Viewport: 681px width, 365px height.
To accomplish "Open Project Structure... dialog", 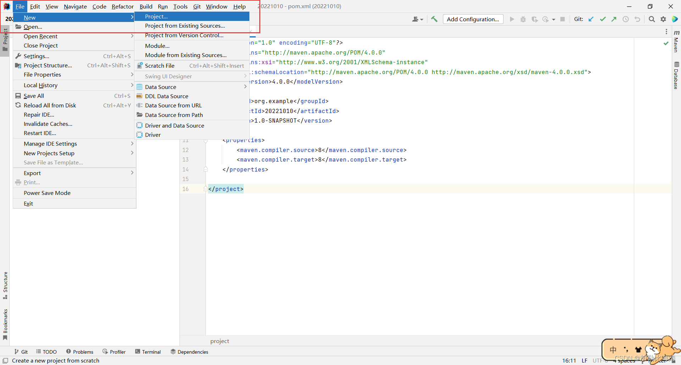I will tap(74, 65).
